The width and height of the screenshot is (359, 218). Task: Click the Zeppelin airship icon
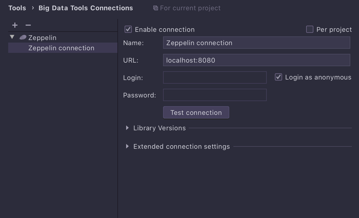tap(23, 37)
